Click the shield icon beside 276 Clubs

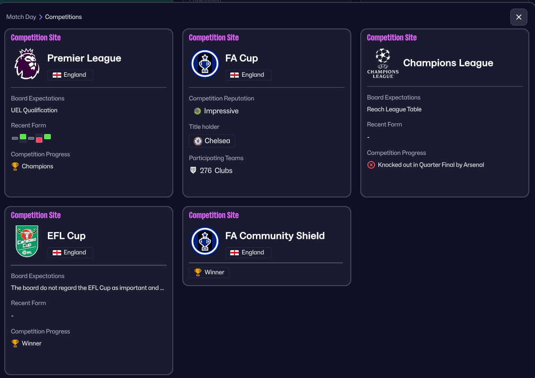click(193, 171)
